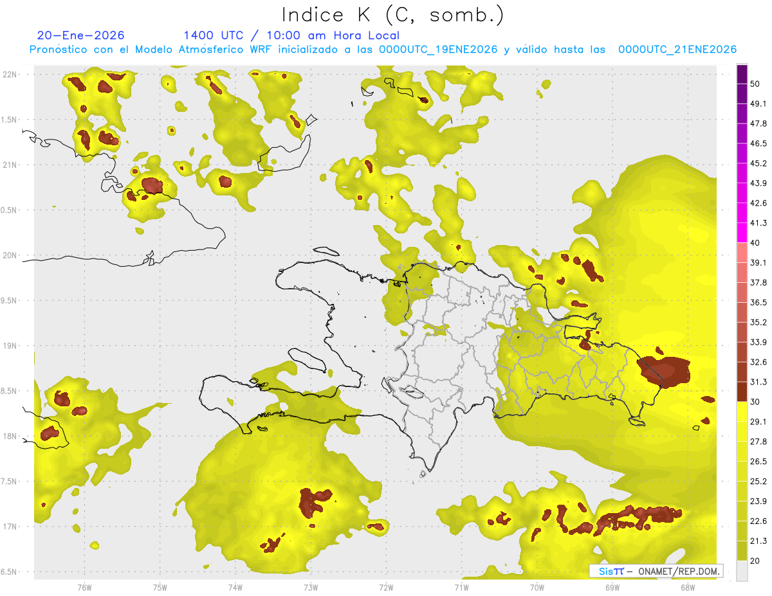The image size is (772, 596).
Task: Click the latitude label '17N'
Action: [x=9, y=527]
